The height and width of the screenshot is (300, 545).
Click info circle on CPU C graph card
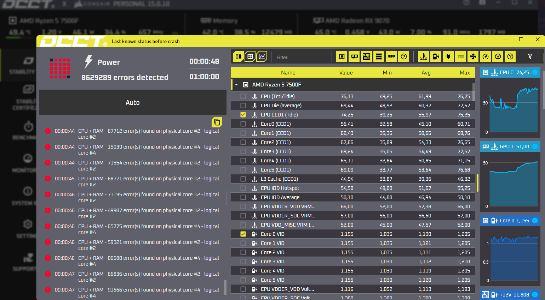point(535,72)
